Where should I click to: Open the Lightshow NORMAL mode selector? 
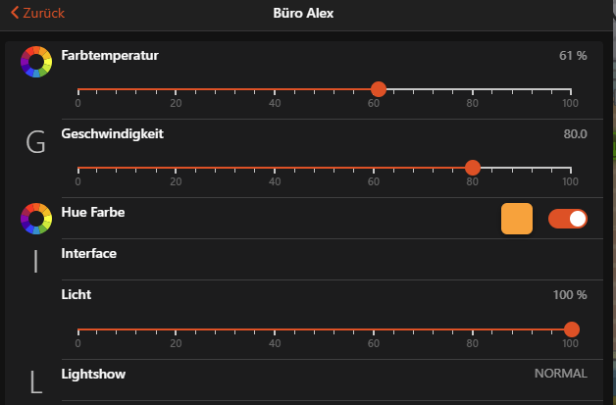click(560, 374)
